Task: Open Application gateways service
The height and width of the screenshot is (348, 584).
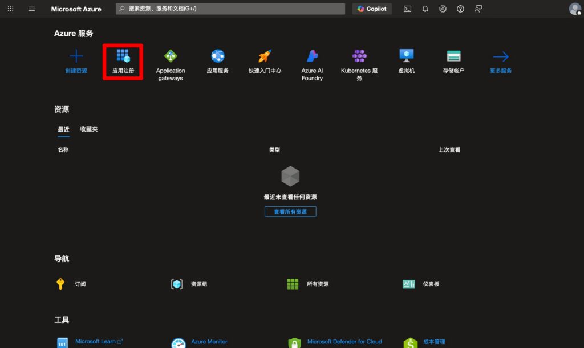Action: [x=171, y=56]
